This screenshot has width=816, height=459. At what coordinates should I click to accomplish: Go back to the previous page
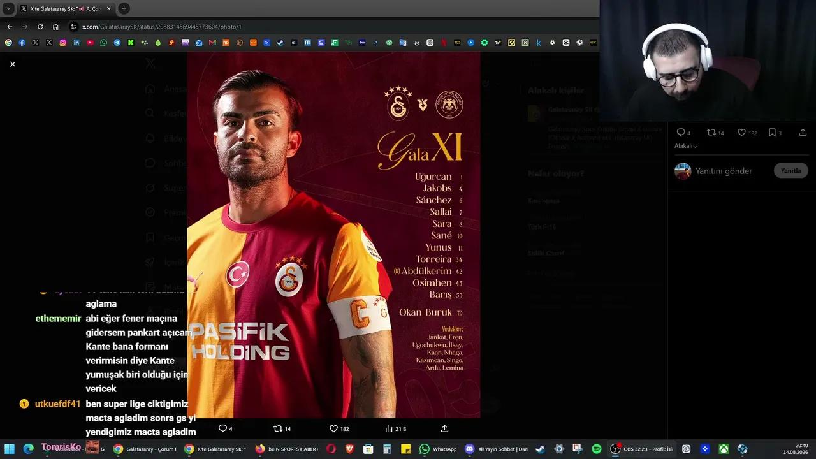point(10,27)
